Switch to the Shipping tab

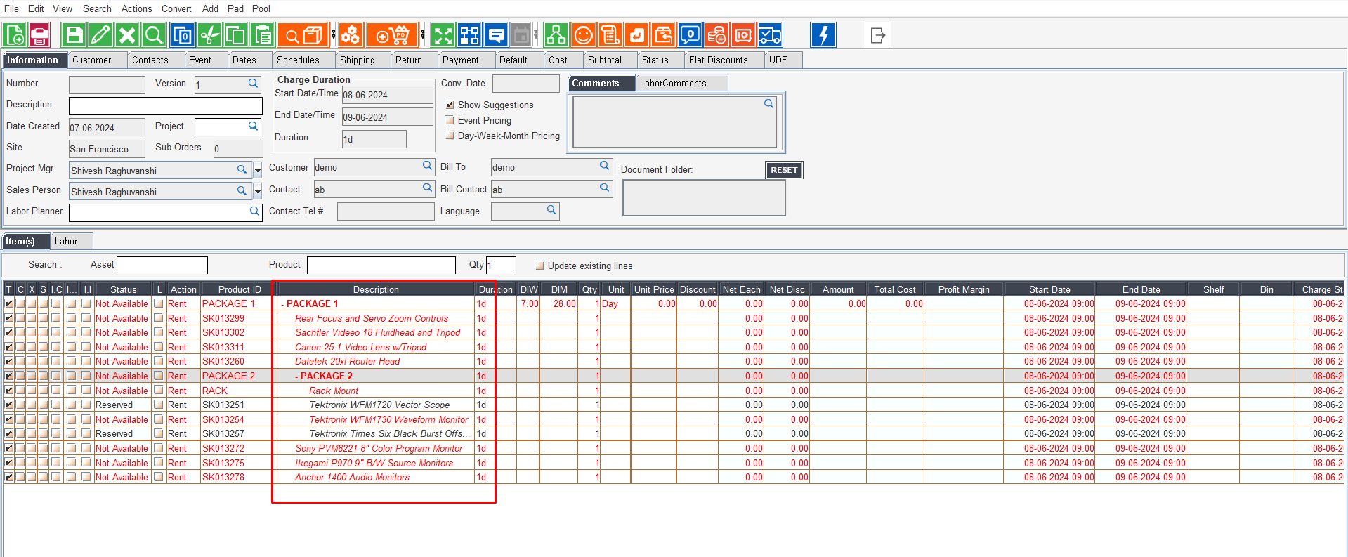(357, 60)
